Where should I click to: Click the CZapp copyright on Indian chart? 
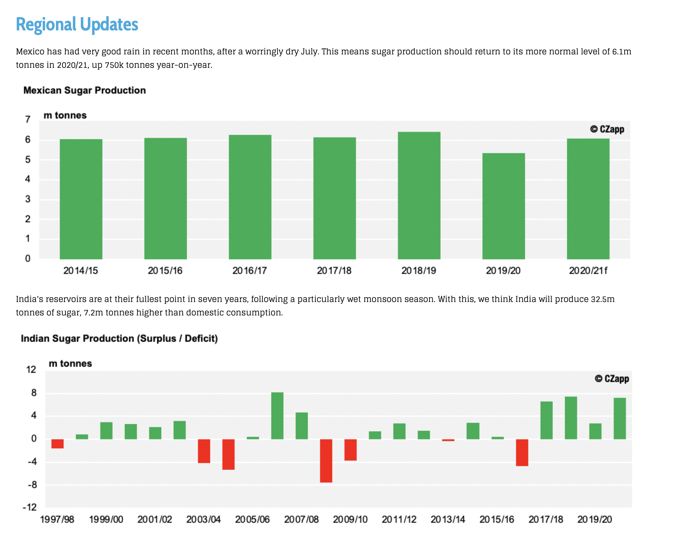(x=612, y=378)
